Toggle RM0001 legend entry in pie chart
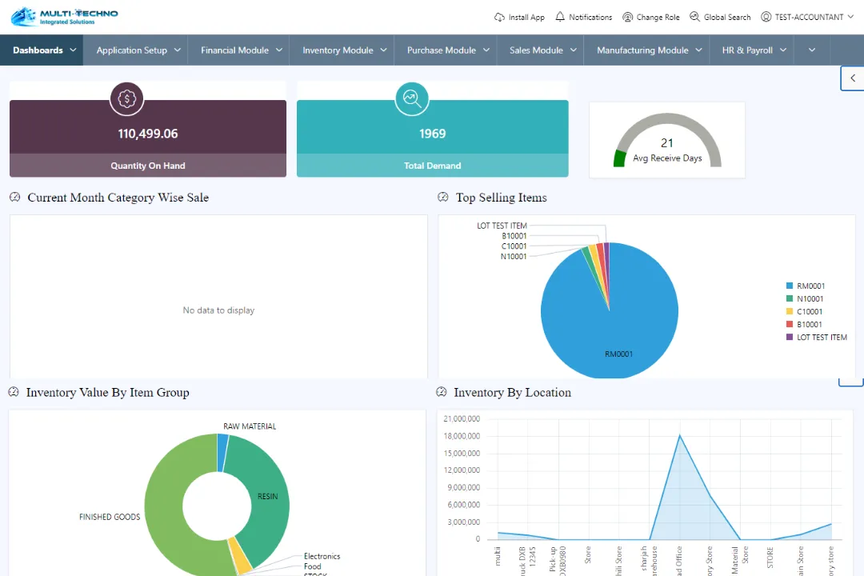864x576 pixels. point(810,286)
